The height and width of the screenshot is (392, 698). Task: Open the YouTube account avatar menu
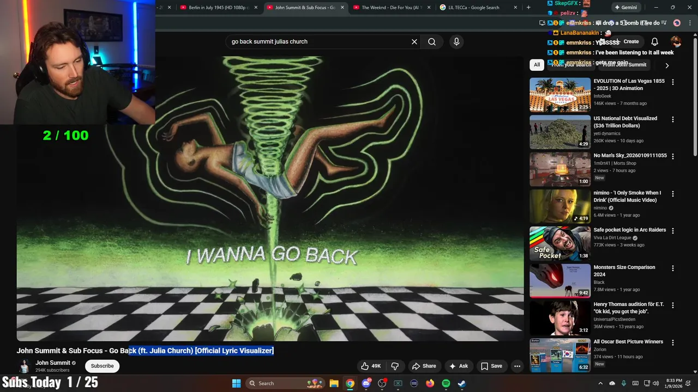point(676,41)
